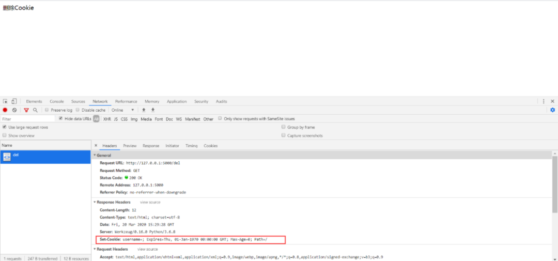Switch to the Elements panel tab
558x261 pixels.
pos(34,101)
